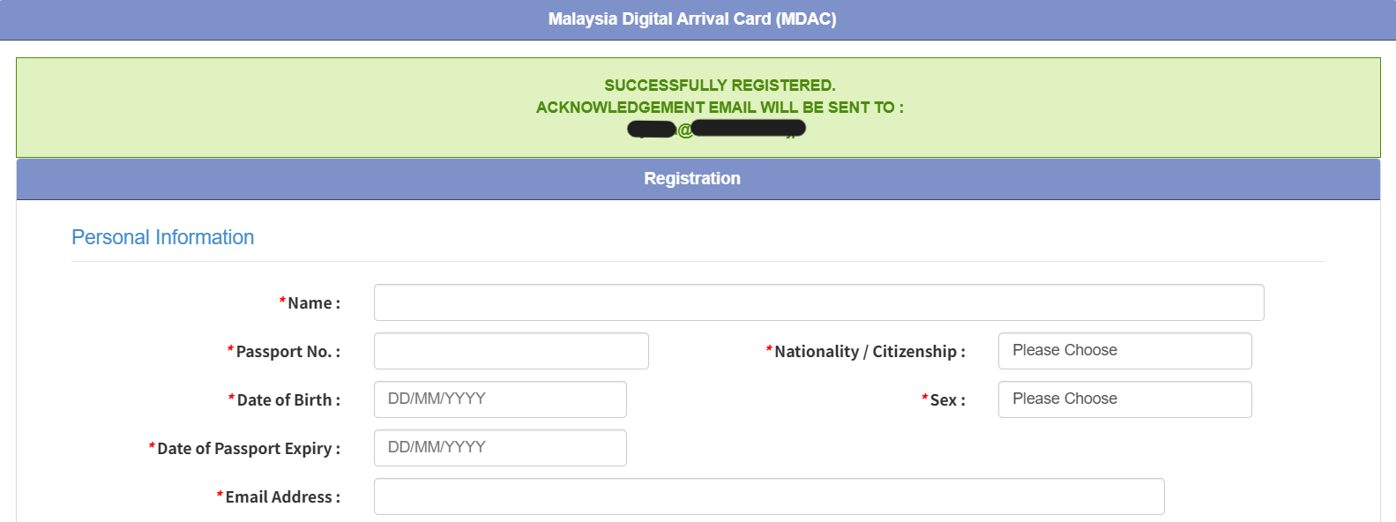Viewport: 1396px width, 522px height.
Task: Click the Successfully Registered message
Action: [720, 86]
